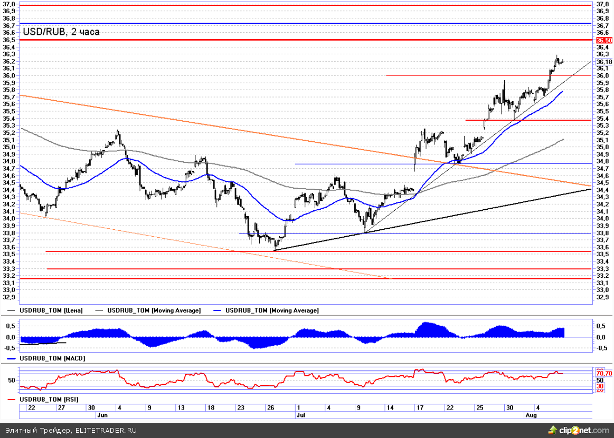Click the red RSI 30 level tag
The width and height of the screenshot is (614, 438).
point(600,386)
